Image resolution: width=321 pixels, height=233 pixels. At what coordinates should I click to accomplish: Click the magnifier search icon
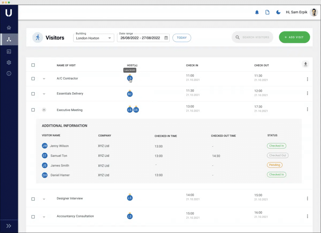[237, 37]
